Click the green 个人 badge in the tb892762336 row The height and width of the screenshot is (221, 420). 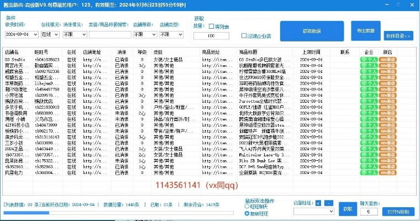pyautogui.click(x=369, y=71)
